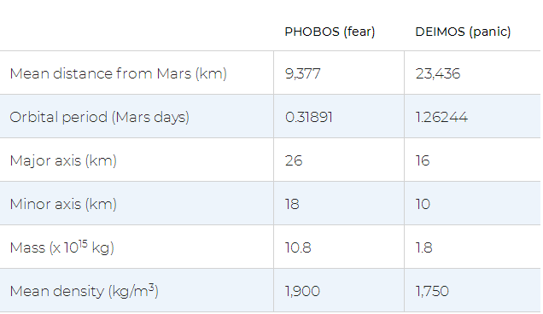Click Phobos mean density value 1,900
The height and width of the screenshot is (314, 543).
pyautogui.click(x=302, y=291)
